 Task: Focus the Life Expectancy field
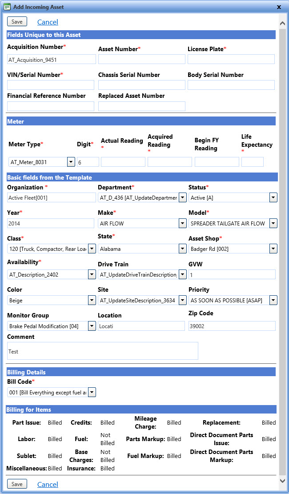tap(253, 162)
